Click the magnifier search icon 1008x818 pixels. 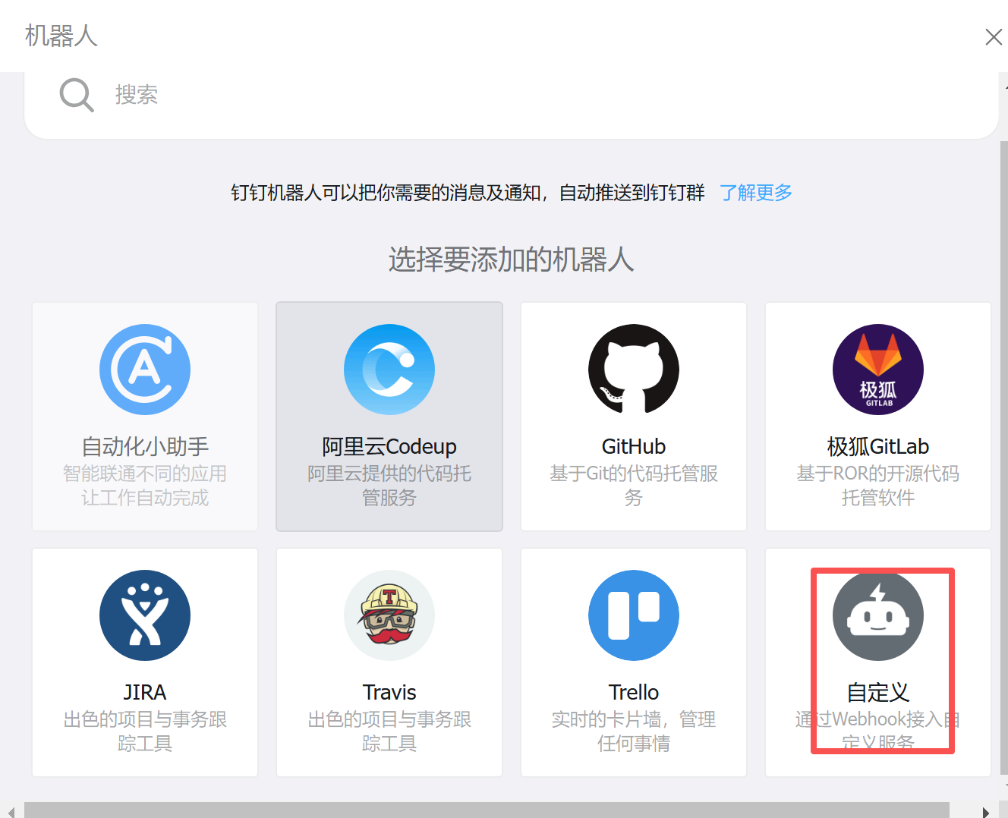tap(77, 95)
